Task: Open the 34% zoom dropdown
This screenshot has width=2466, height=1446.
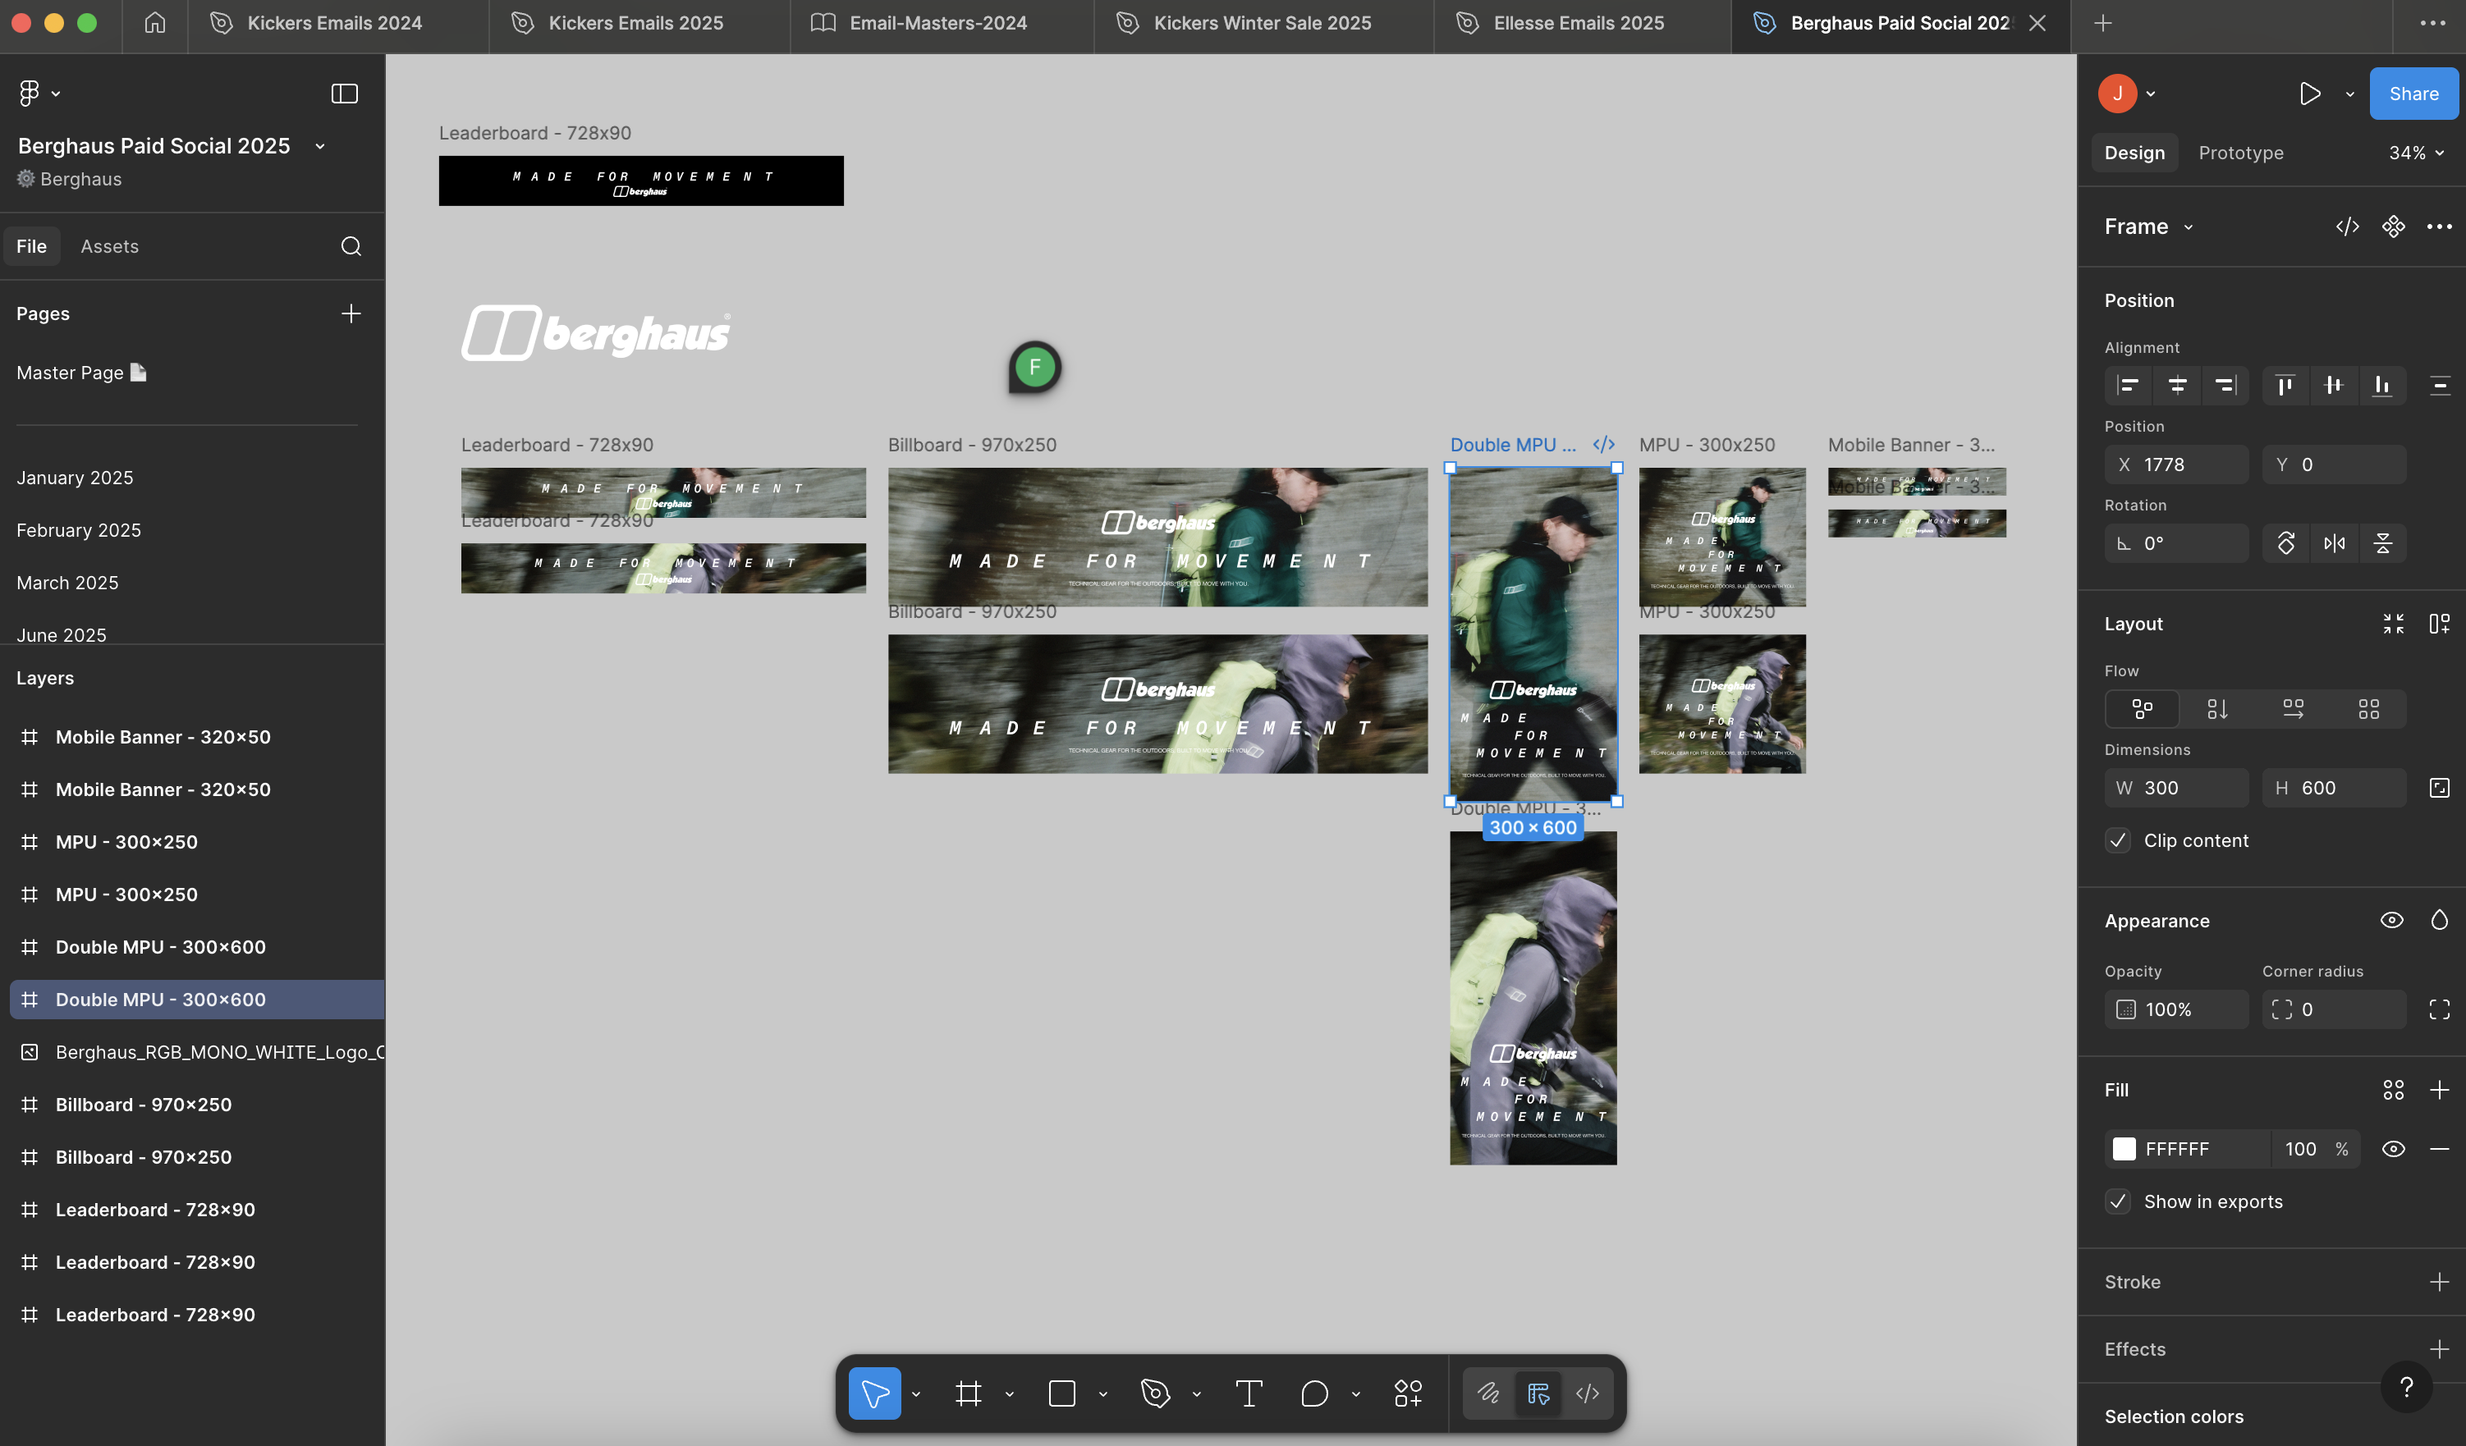Action: click(2415, 153)
